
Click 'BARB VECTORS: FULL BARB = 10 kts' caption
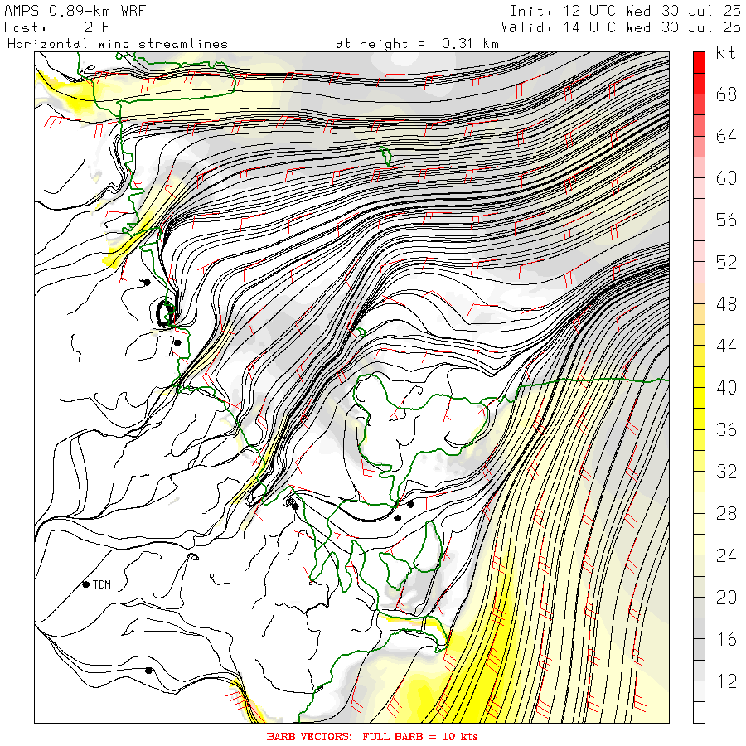pos(372,737)
